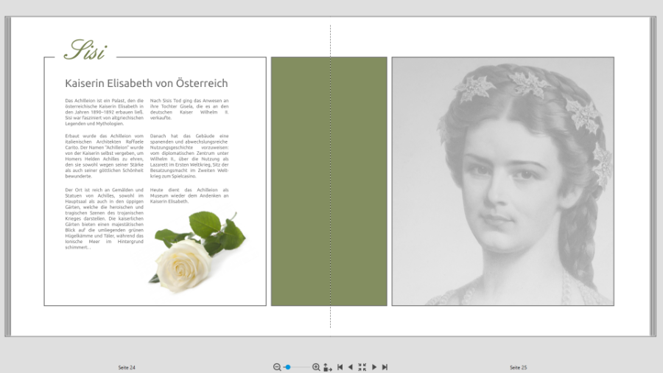The image size is (663, 373).
Task: Go to the next page
Action: click(x=374, y=367)
